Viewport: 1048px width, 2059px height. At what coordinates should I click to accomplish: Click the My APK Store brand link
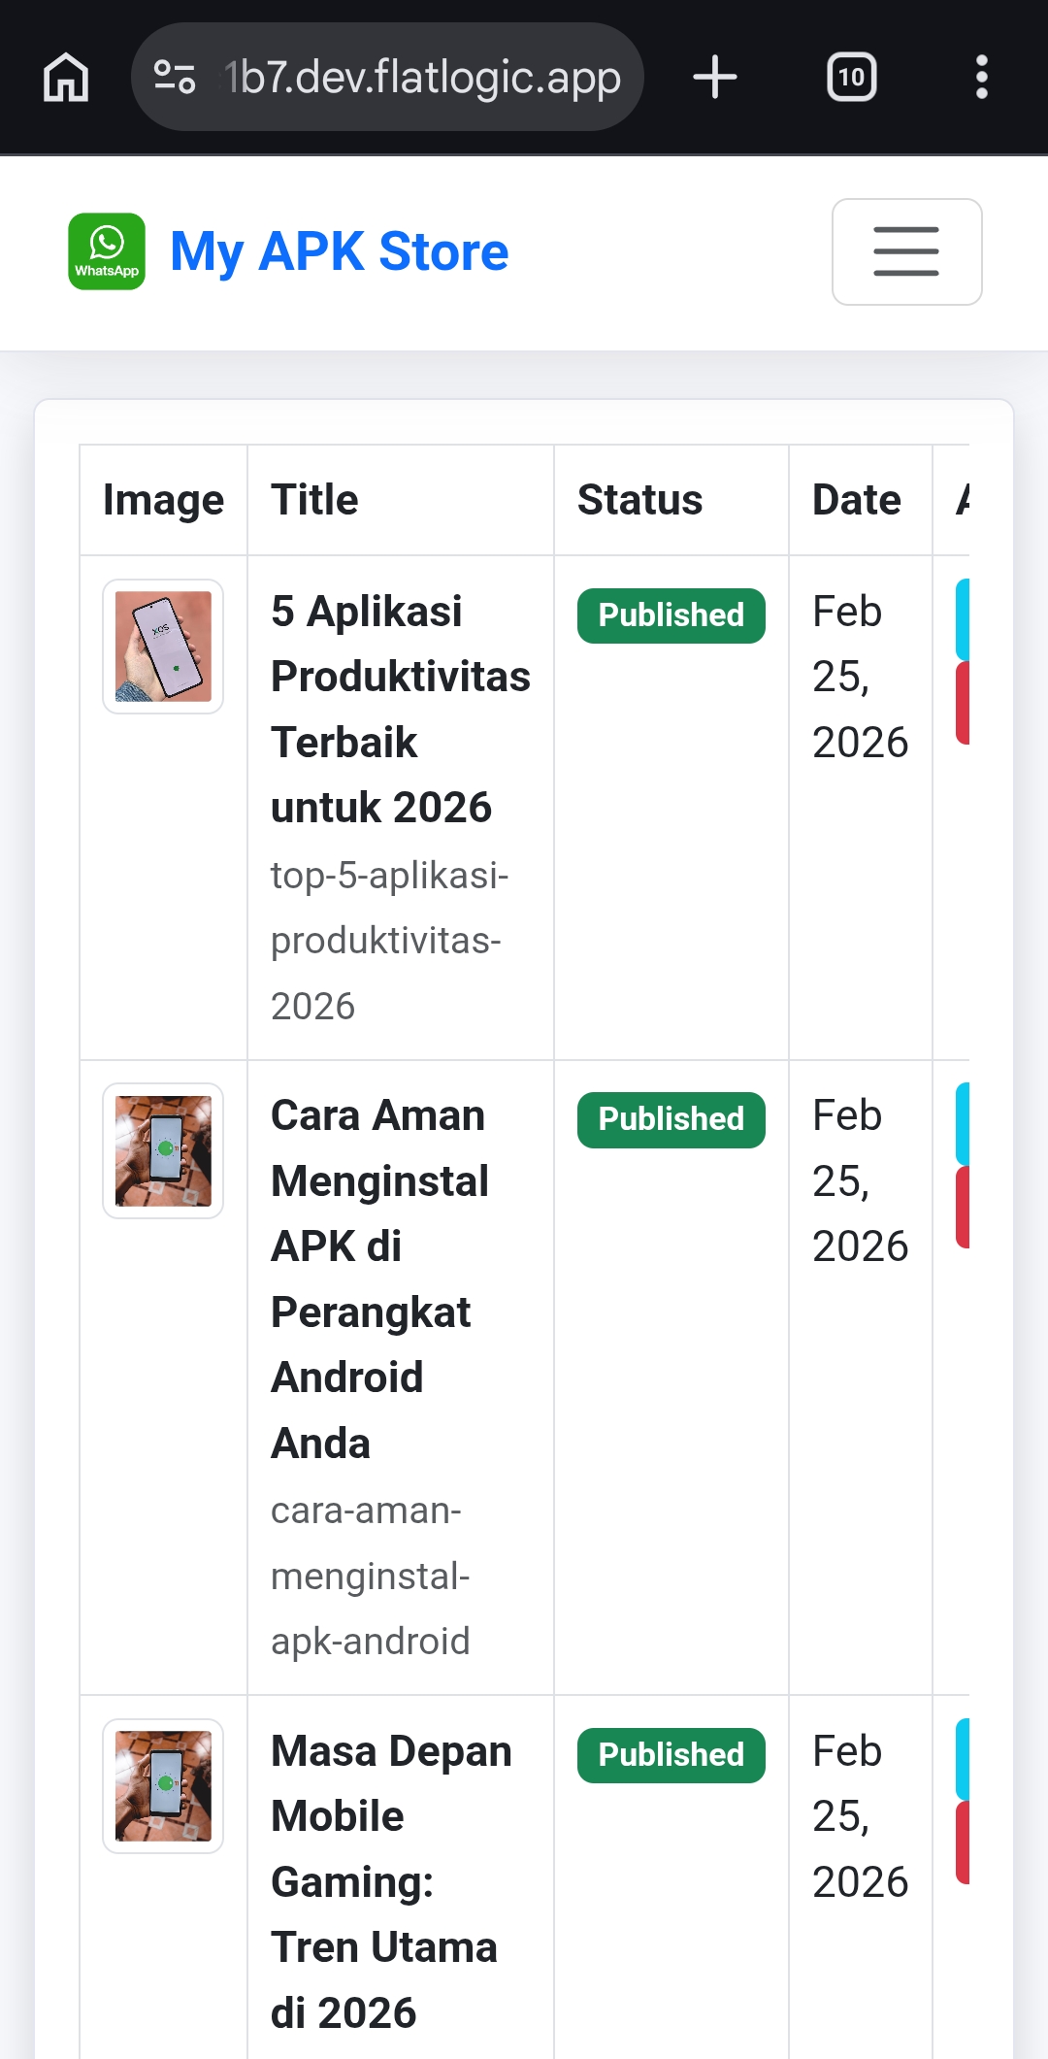339,251
